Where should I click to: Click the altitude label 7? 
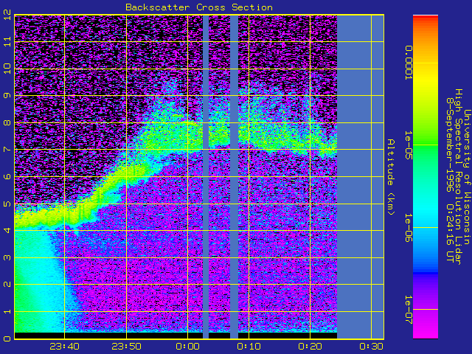[x=8, y=150]
